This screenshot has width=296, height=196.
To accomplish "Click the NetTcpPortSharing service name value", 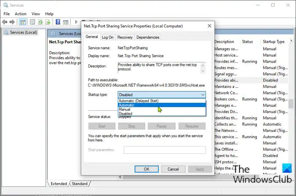I will tap(133, 48).
